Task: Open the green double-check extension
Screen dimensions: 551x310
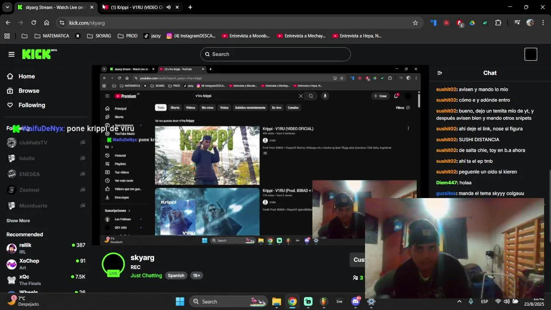Action: (x=485, y=23)
